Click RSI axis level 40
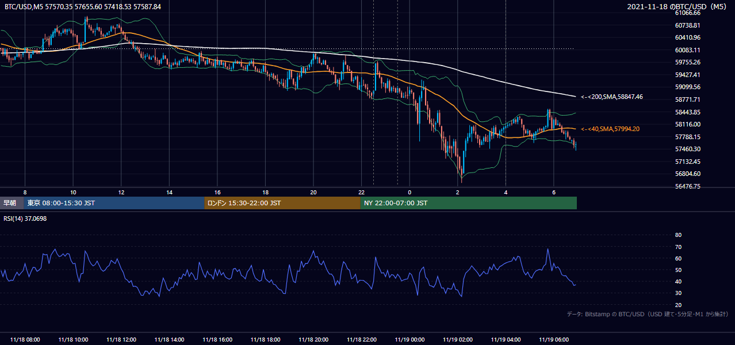 (x=678, y=281)
